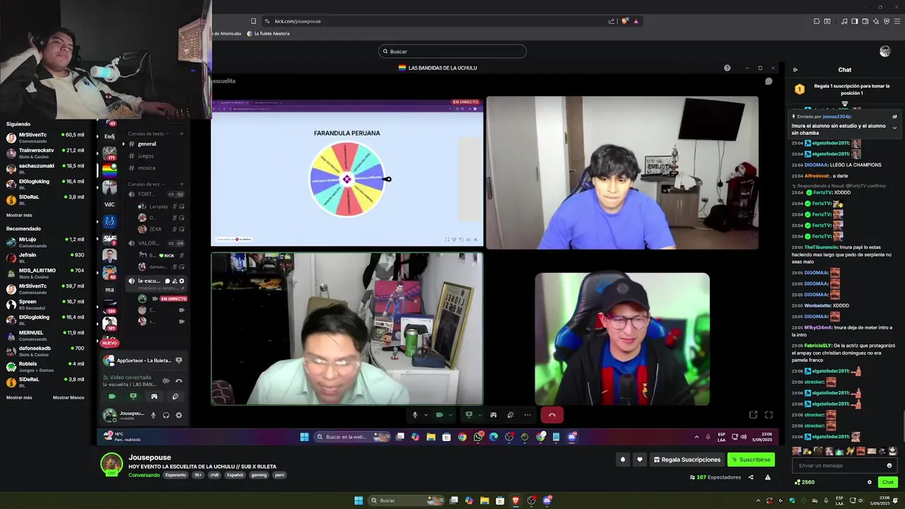Open Discord user settings gear

(x=179, y=415)
